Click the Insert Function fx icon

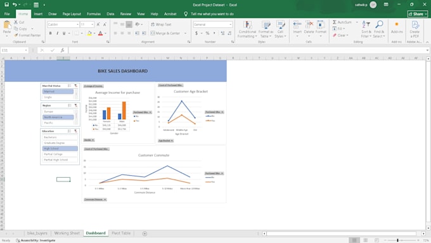(x=62, y=50)
